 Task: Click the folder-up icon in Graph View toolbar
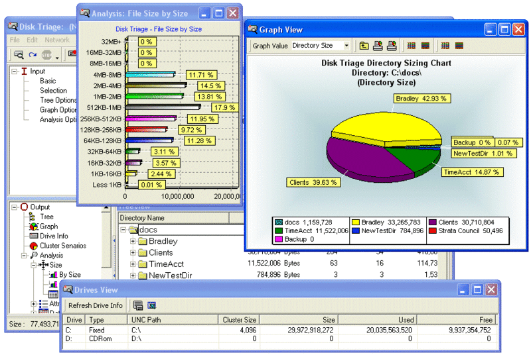click(364, 46)
